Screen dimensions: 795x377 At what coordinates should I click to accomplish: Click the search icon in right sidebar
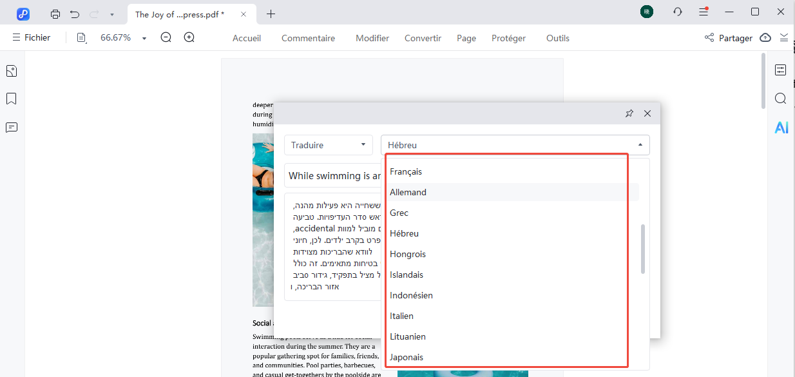780,99
